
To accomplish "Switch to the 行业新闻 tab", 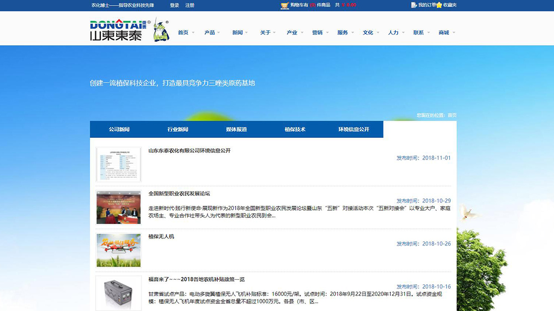I will [x=177, y=129].
